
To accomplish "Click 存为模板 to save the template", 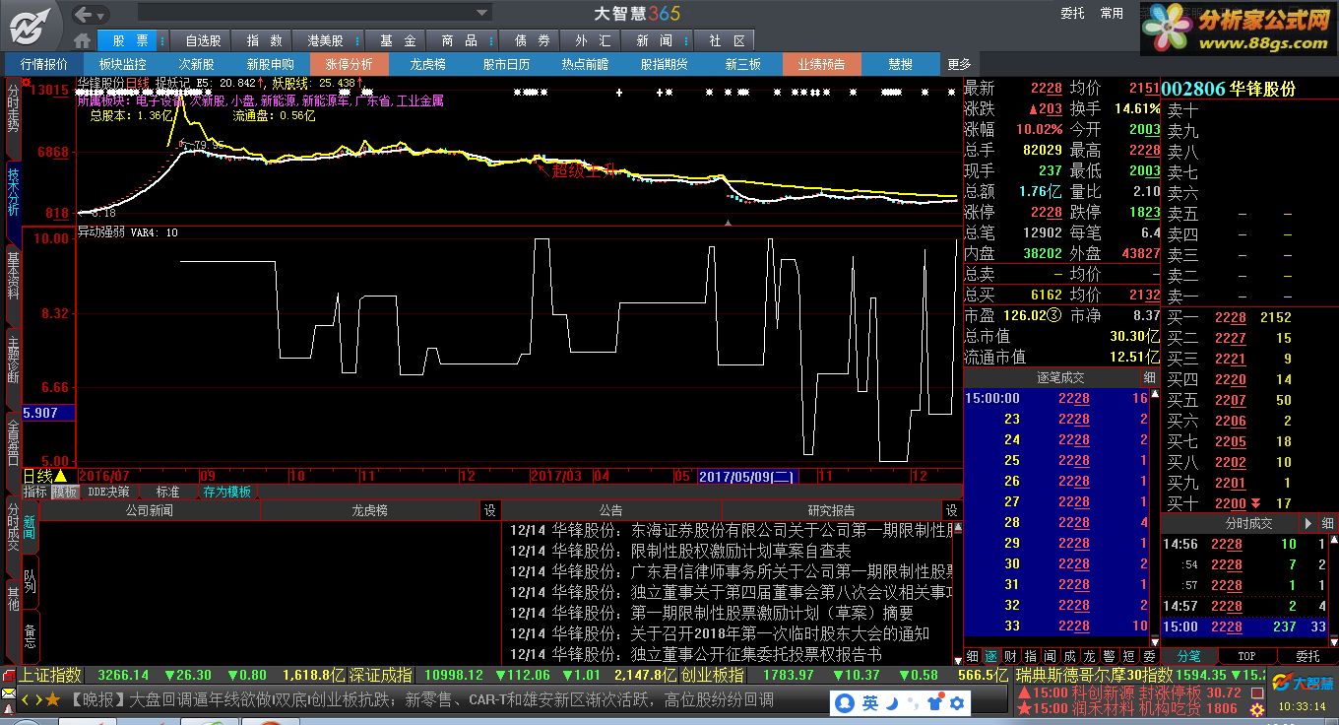I will point(226,492).
